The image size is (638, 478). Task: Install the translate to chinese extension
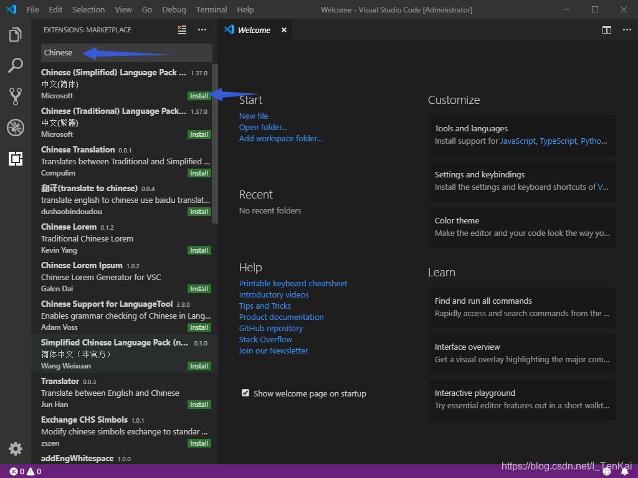pyautogui.click(x=199, y=212)
